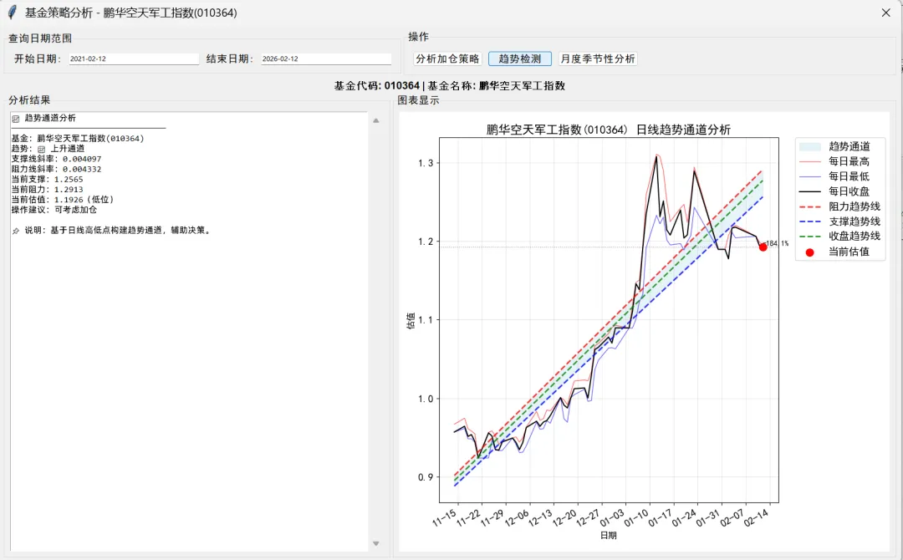Click the 阻力线斜率: 0.004332 line

point(57,169)
